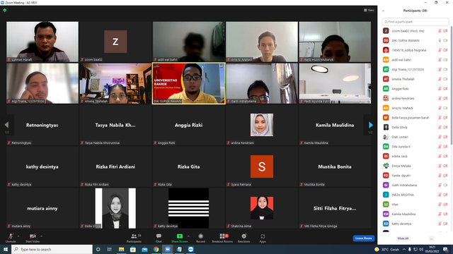Select 1904518_Aditya Nugraha in participant list
This screenshot has width=453, height=254.
pos(415,50)
